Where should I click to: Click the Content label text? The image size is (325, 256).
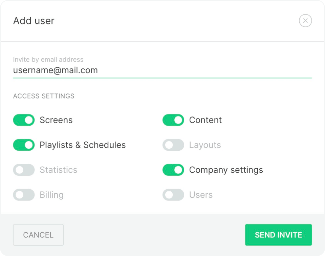pos(205,120)
